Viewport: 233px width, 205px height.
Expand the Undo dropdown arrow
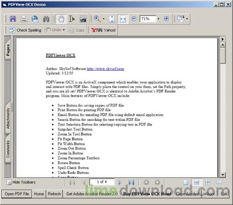pos(64,30)
